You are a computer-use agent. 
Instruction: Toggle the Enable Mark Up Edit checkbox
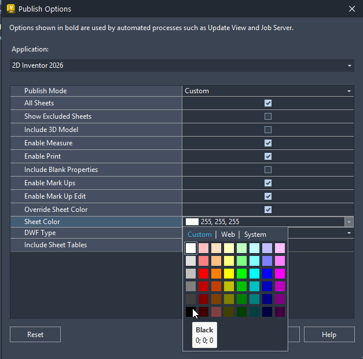[x=268, y=196]
